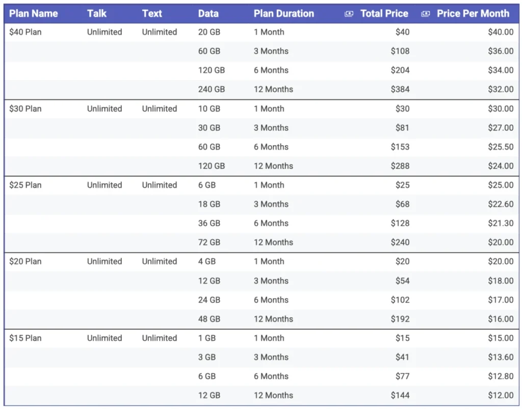
Task: Select the Plan Name column header
Action: [x=33, y=14]
